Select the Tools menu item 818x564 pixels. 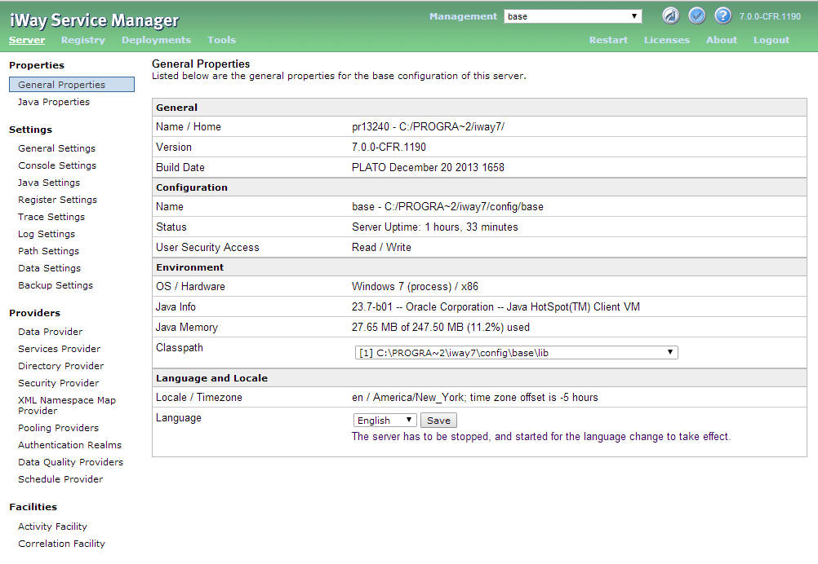click(221, 40)
